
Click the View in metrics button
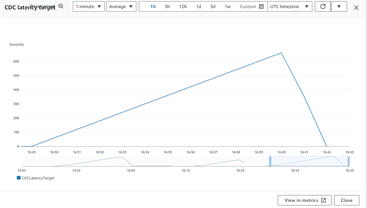tap(305, 200)
